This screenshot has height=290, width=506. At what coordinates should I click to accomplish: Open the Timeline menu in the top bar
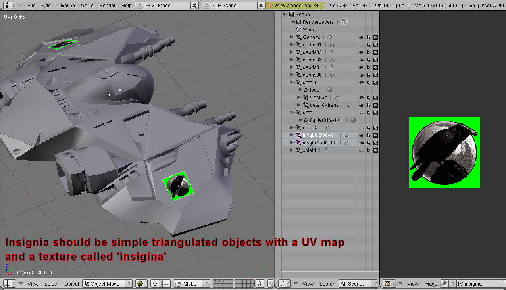click(x=65, y=6)
